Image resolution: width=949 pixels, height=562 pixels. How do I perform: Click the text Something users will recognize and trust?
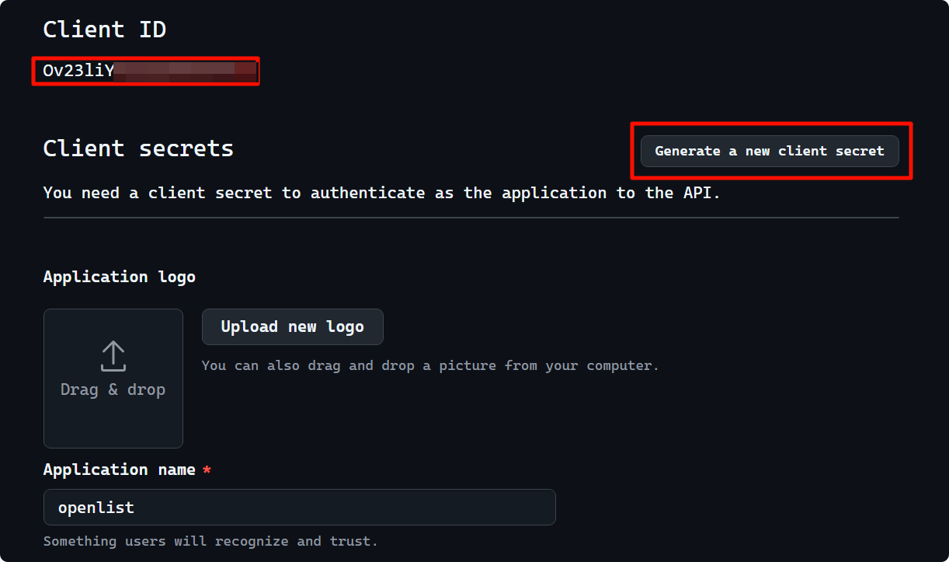210,540
